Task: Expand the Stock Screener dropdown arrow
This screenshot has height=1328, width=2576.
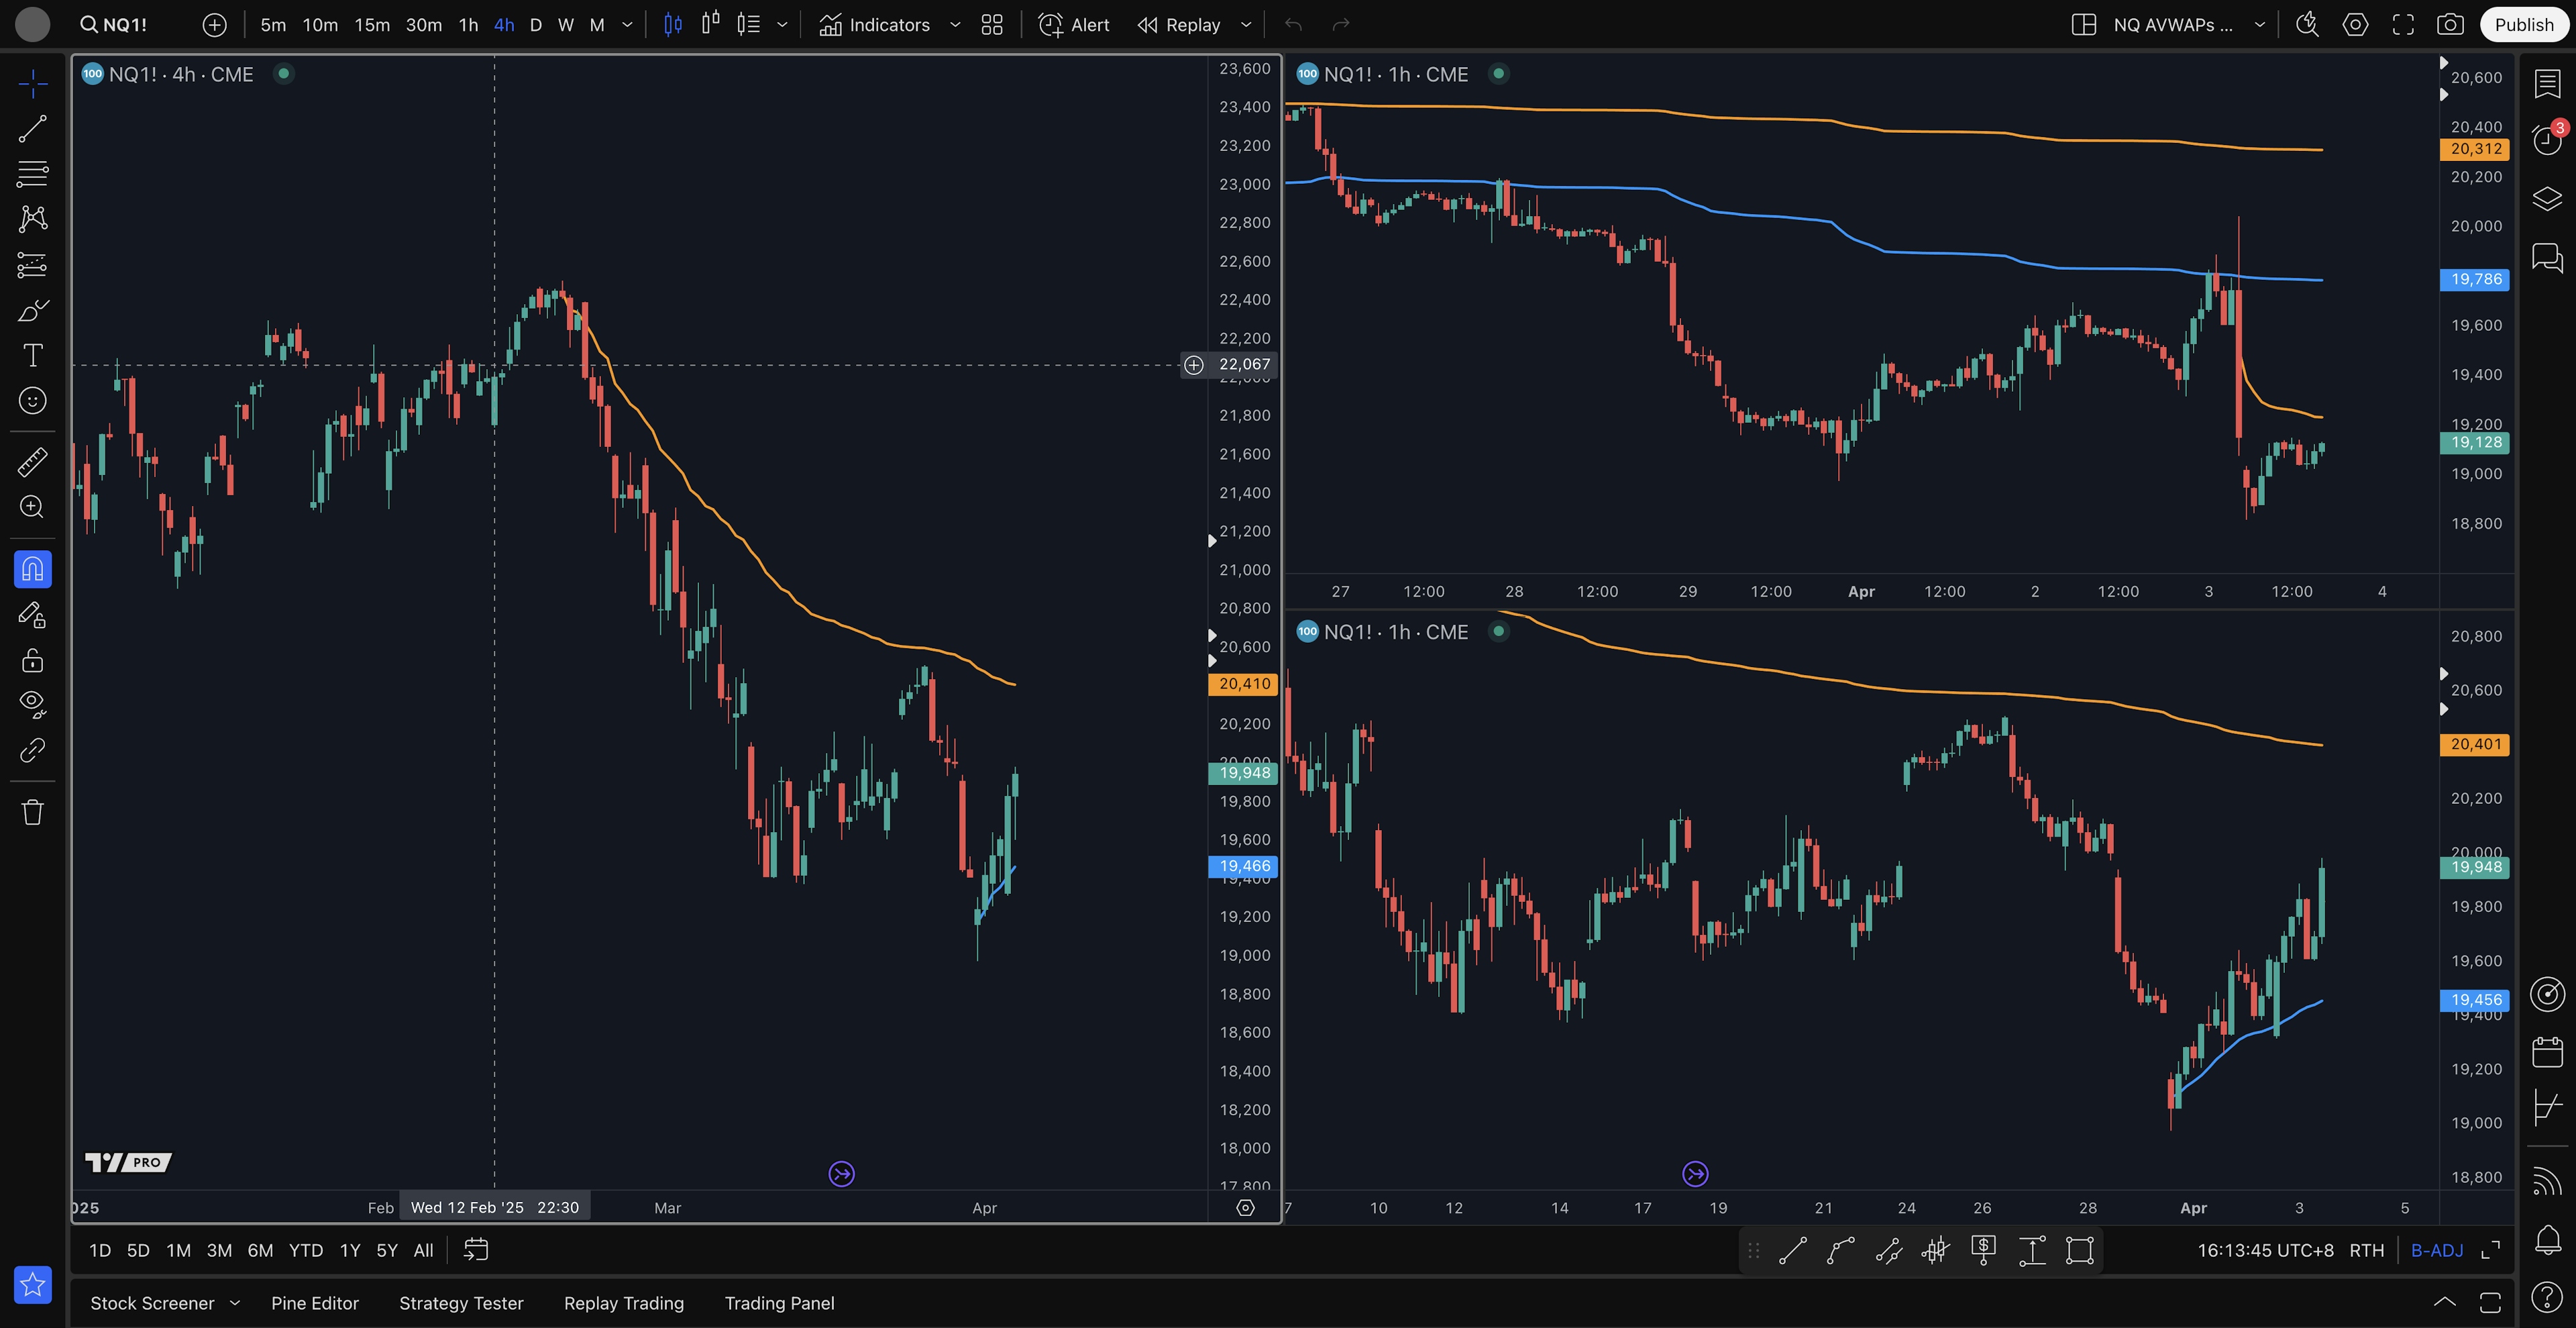Action: click(x=235, y=1303)
